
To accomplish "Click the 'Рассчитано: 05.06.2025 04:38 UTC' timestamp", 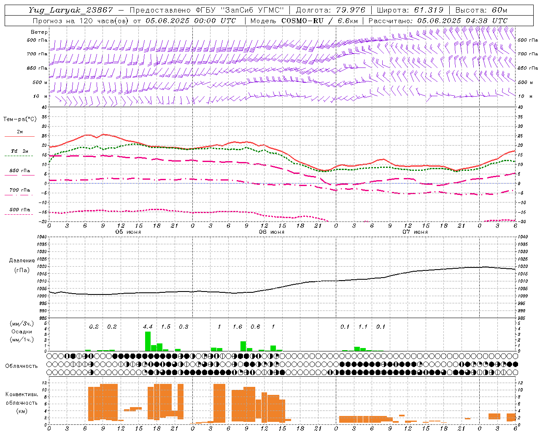I will pos(438,21).
